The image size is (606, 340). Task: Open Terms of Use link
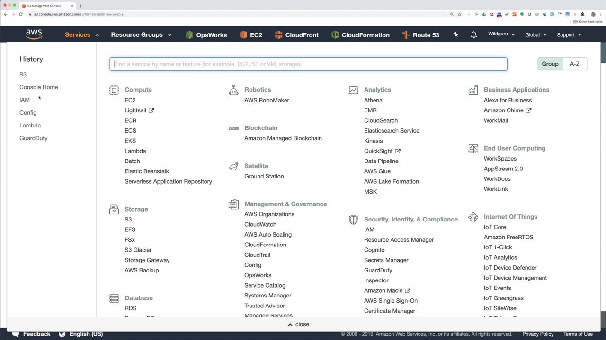click(578, 334)
